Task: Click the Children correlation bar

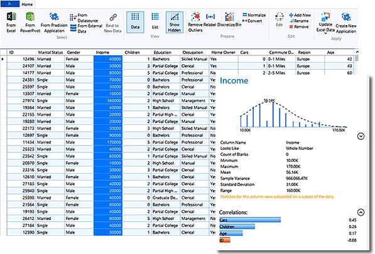Action: [237, 226]
